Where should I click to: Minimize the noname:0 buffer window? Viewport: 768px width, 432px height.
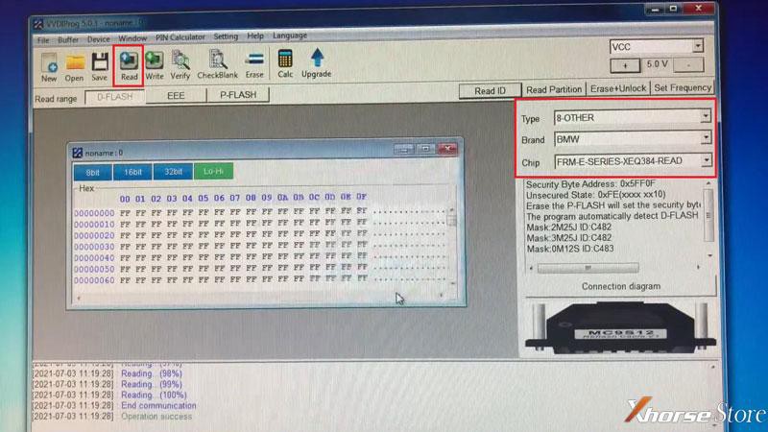(403, 149)
